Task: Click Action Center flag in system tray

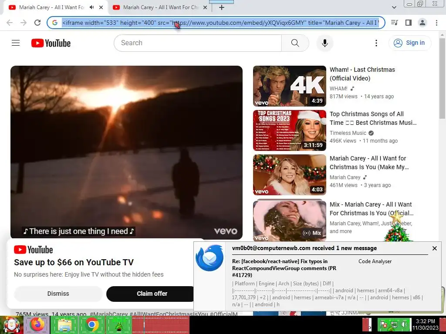Action: (x=384, y=324)
